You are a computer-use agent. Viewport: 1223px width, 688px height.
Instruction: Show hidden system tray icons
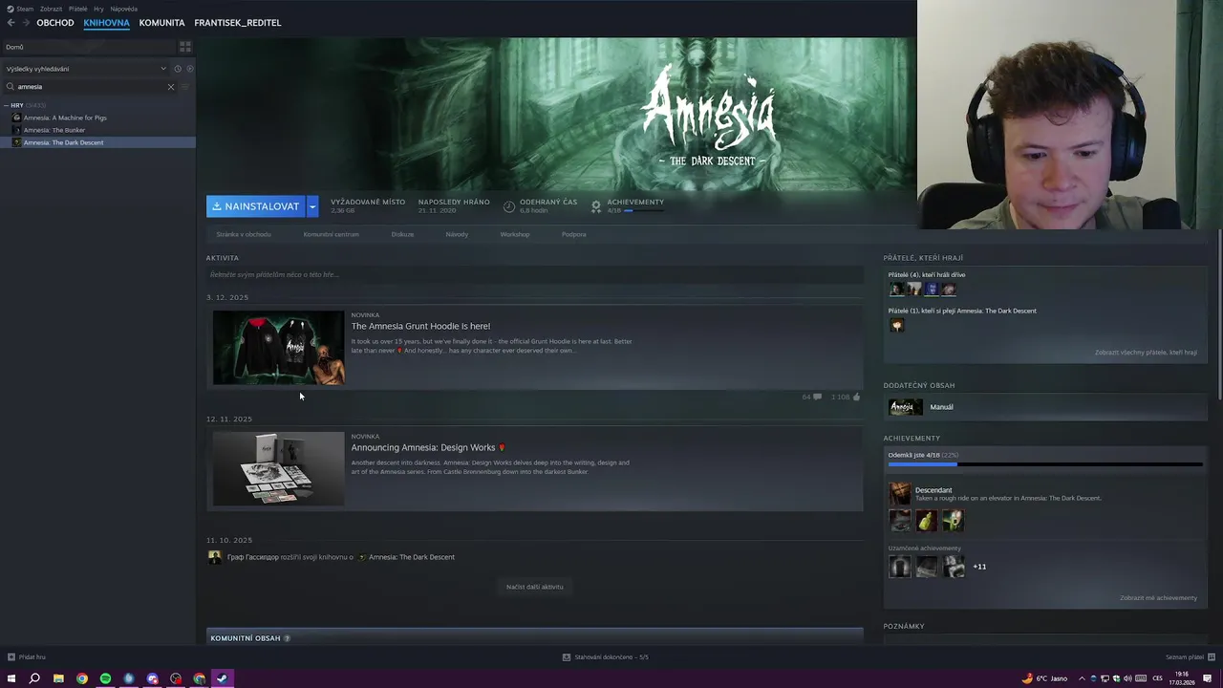pos(1083,678)
